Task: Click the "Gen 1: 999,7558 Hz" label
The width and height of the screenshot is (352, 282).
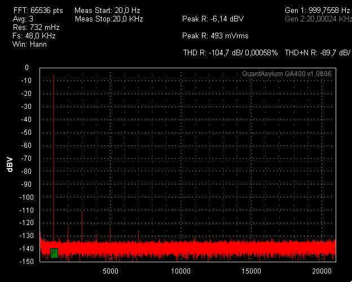Action: click(x=317, y=11)
